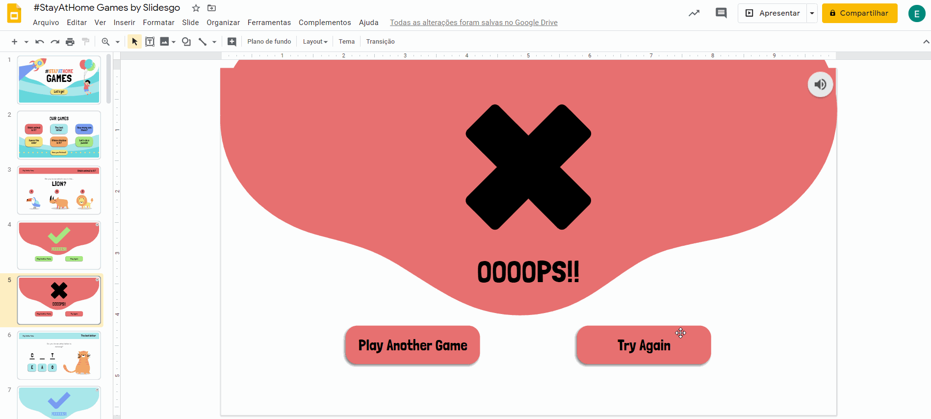Activate paint format tool
The width and height of the screenshot is (931, 419).
[x=85, y=42]
